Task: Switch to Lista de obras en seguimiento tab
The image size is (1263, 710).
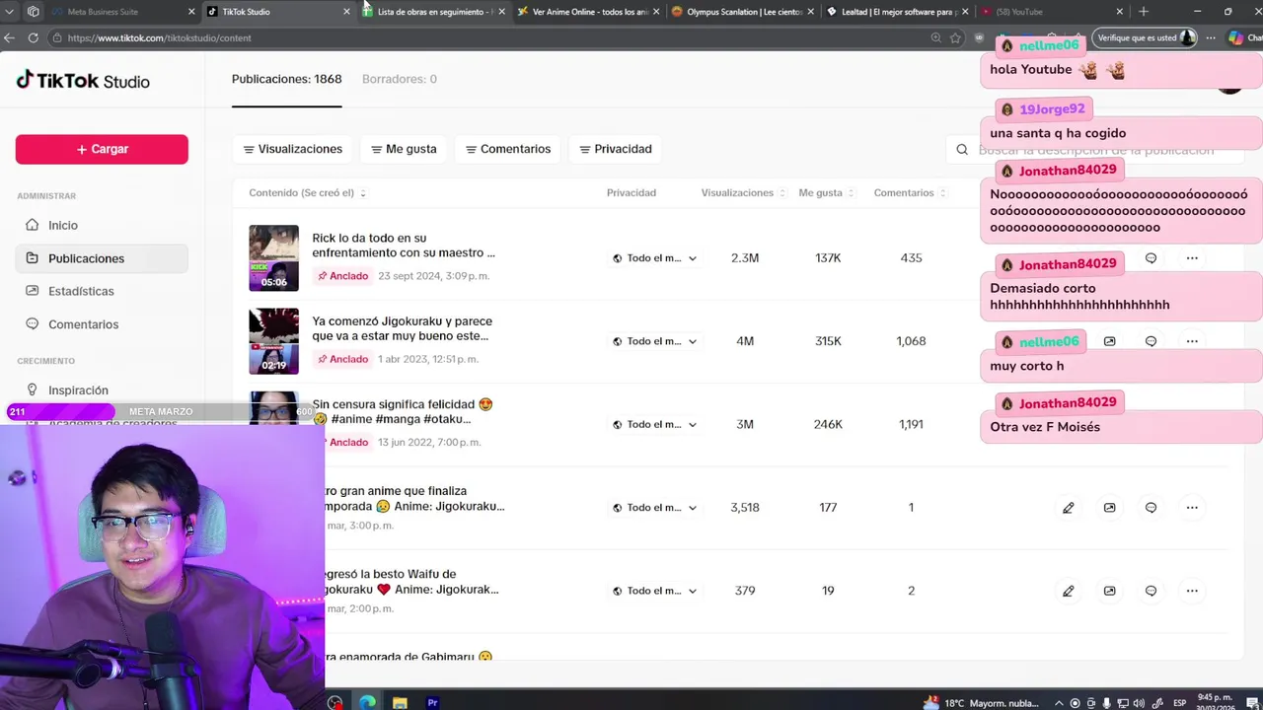Action: [434, 12]
